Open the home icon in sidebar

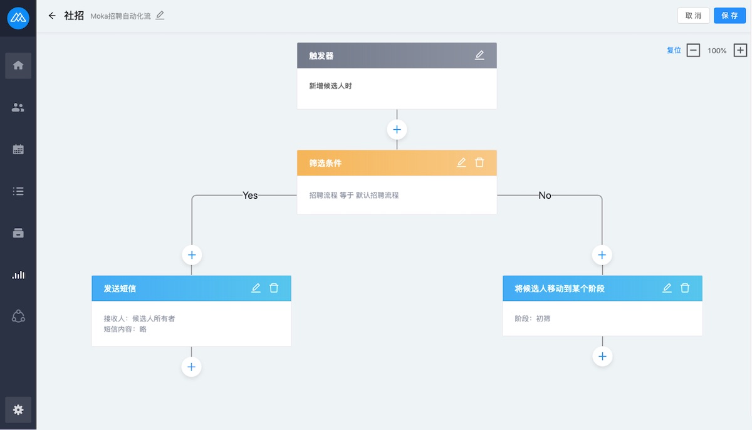(x=18, y=65)
